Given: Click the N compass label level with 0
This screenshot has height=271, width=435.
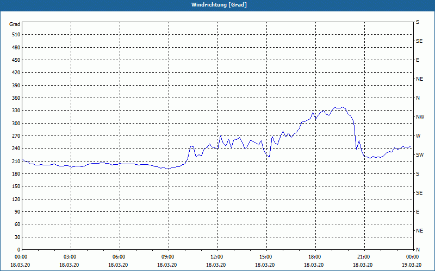Looking at the screenshot, I should (418, 250).
